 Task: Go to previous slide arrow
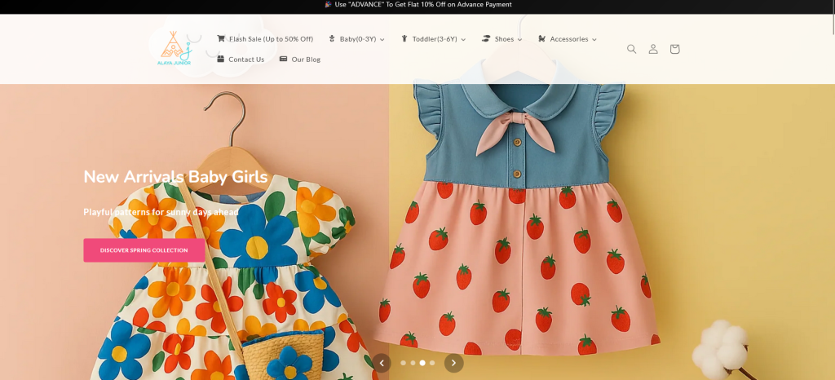click(382, 363)
